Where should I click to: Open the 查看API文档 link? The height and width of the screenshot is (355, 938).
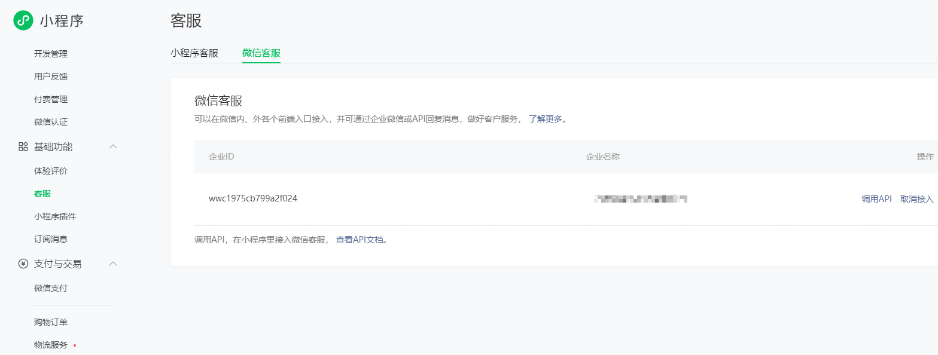[x=360, y=240]
